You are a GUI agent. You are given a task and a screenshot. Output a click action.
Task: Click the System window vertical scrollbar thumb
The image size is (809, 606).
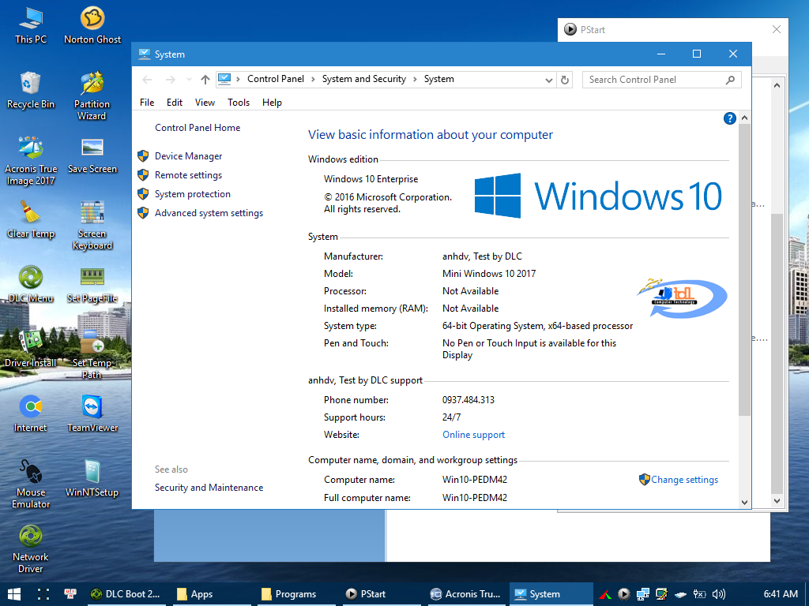[744, 270]
